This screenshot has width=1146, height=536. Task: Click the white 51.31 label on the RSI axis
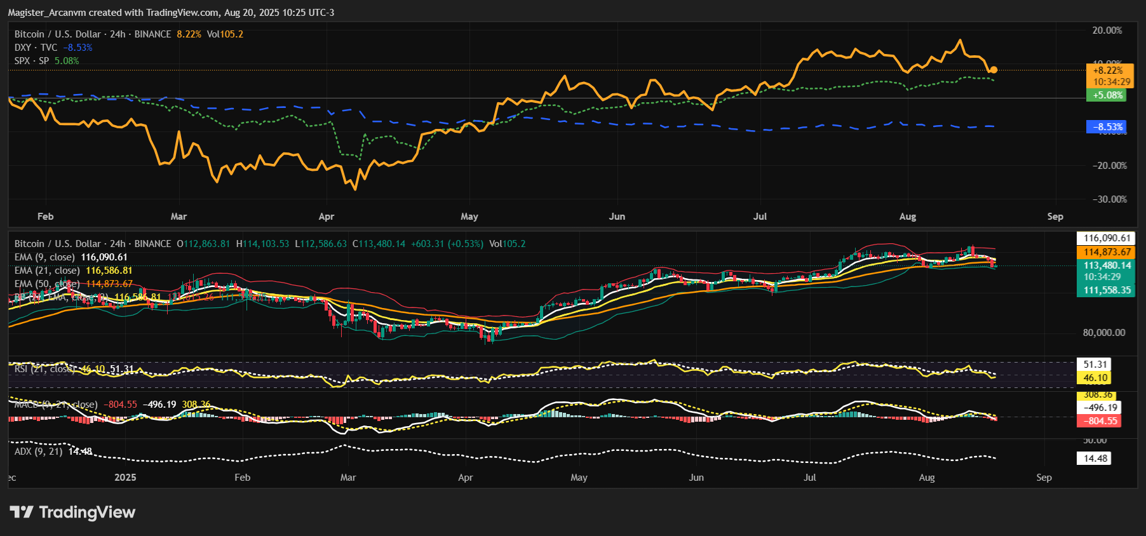(x=1094, y=365)
